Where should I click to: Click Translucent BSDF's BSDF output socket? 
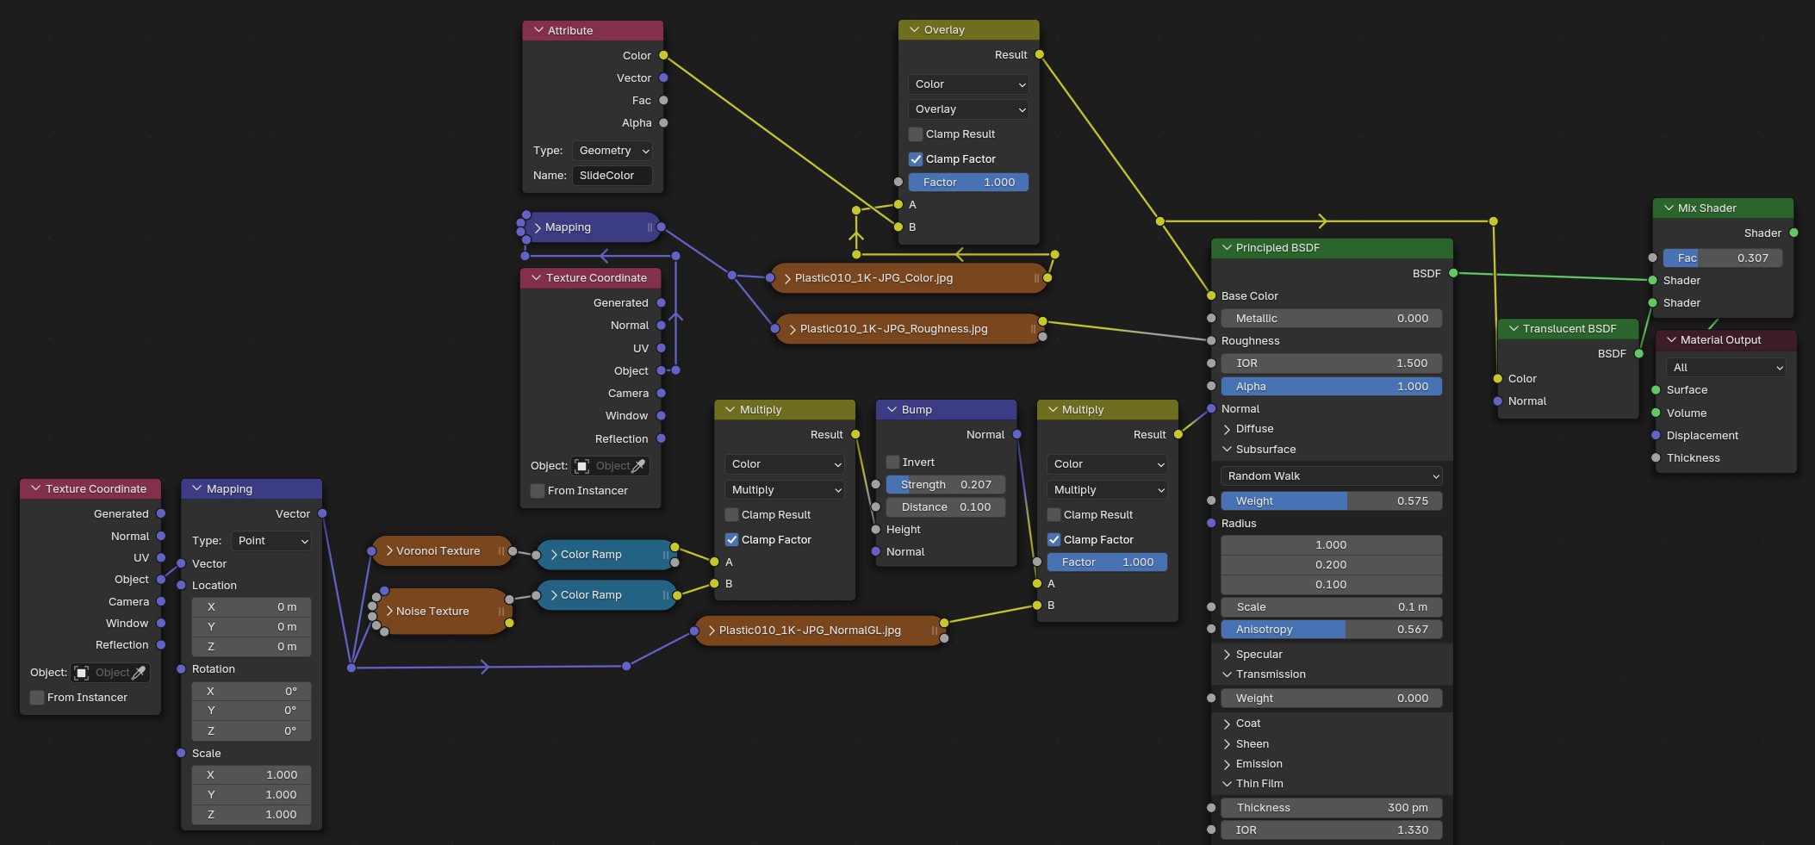1639,353
